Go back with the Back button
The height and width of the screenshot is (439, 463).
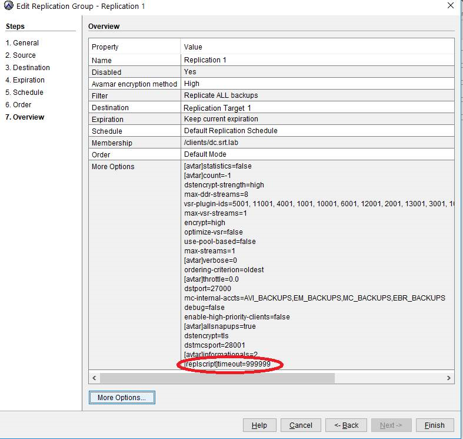(x=347, y=425)
